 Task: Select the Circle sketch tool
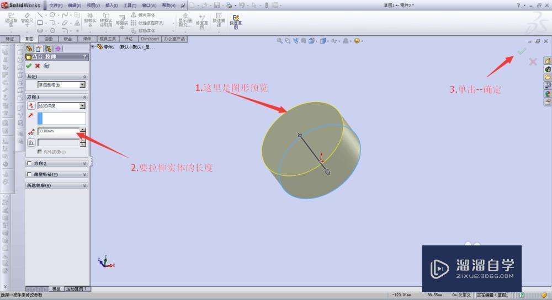52,15
